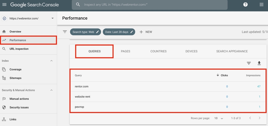This screenshot has width=268, height=126.
Task: Add a NEW filter
Action: coord(146,32)
